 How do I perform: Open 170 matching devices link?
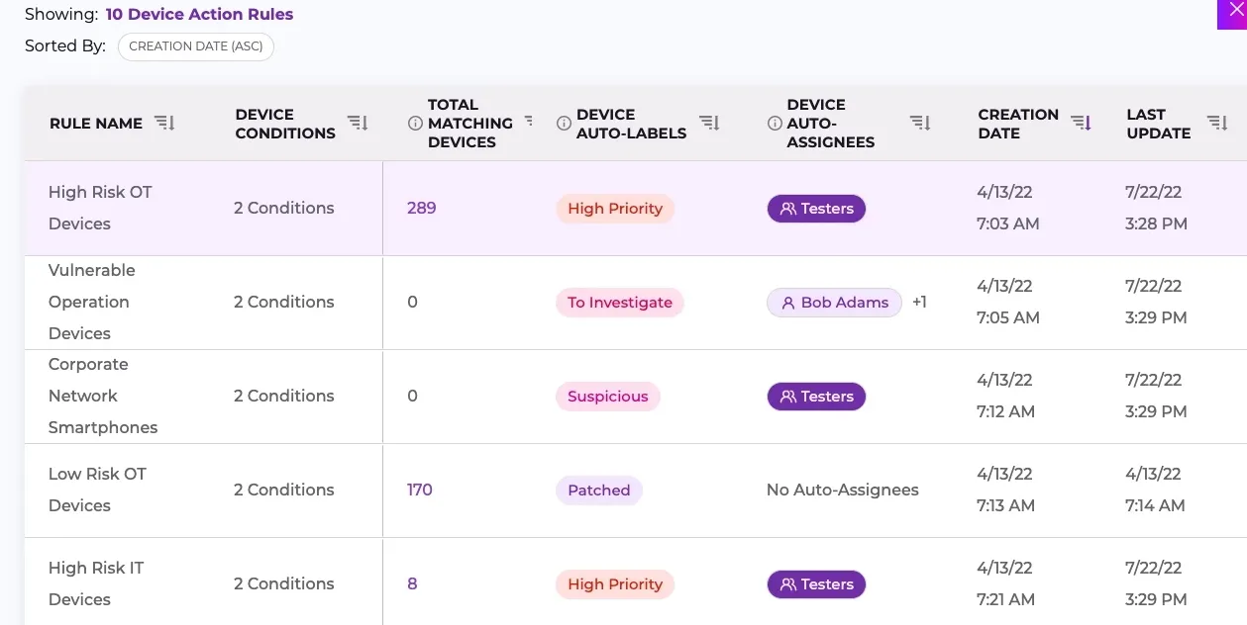420,491
